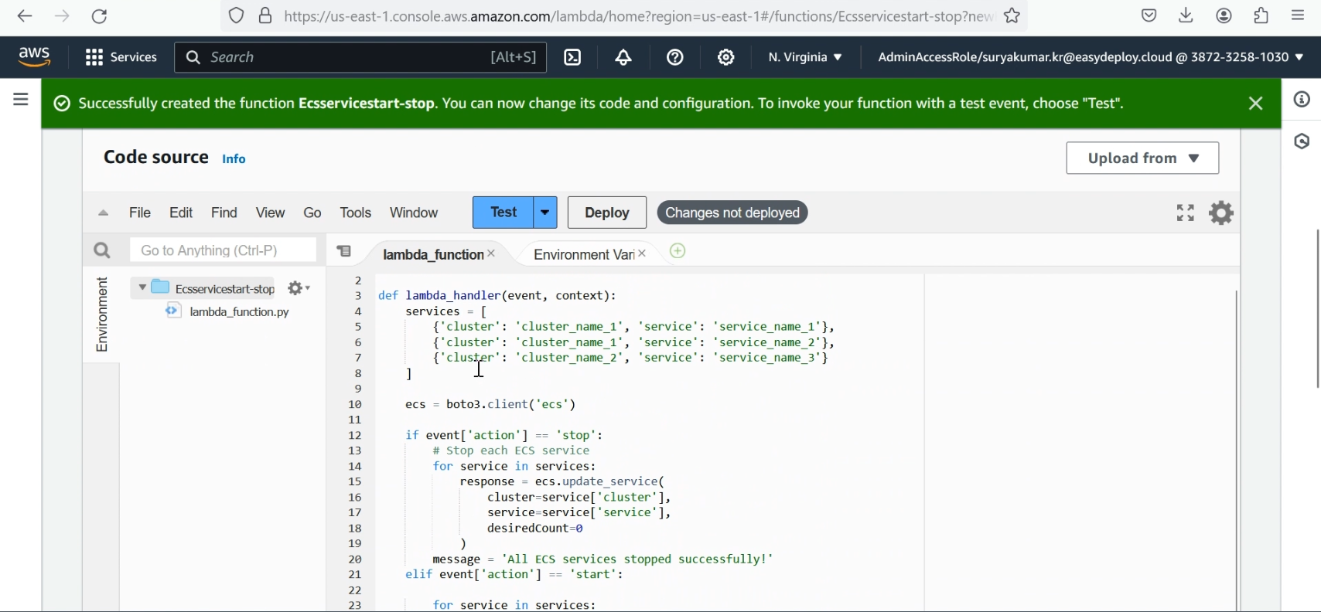Screen dimensions: 1321x612
Task: Open info panel icon on right
Action: pos(1302,100)
